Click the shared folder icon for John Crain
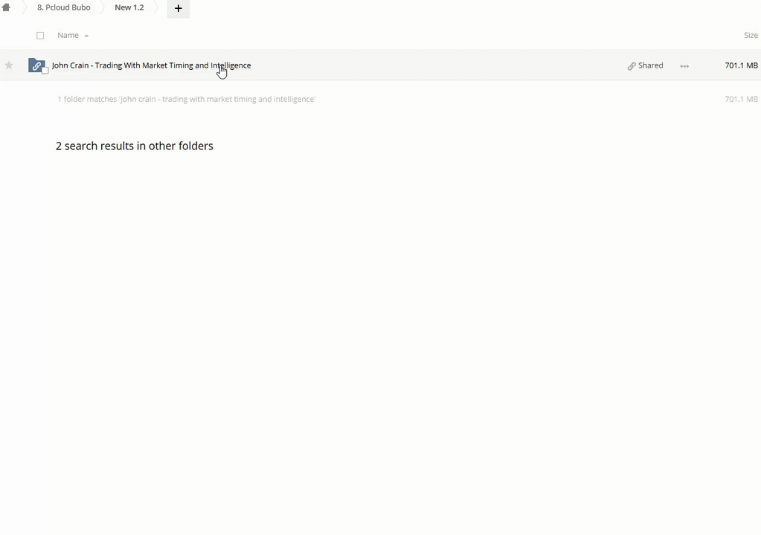The width and height of the screenshot is (761, 535). coord(36,65)
